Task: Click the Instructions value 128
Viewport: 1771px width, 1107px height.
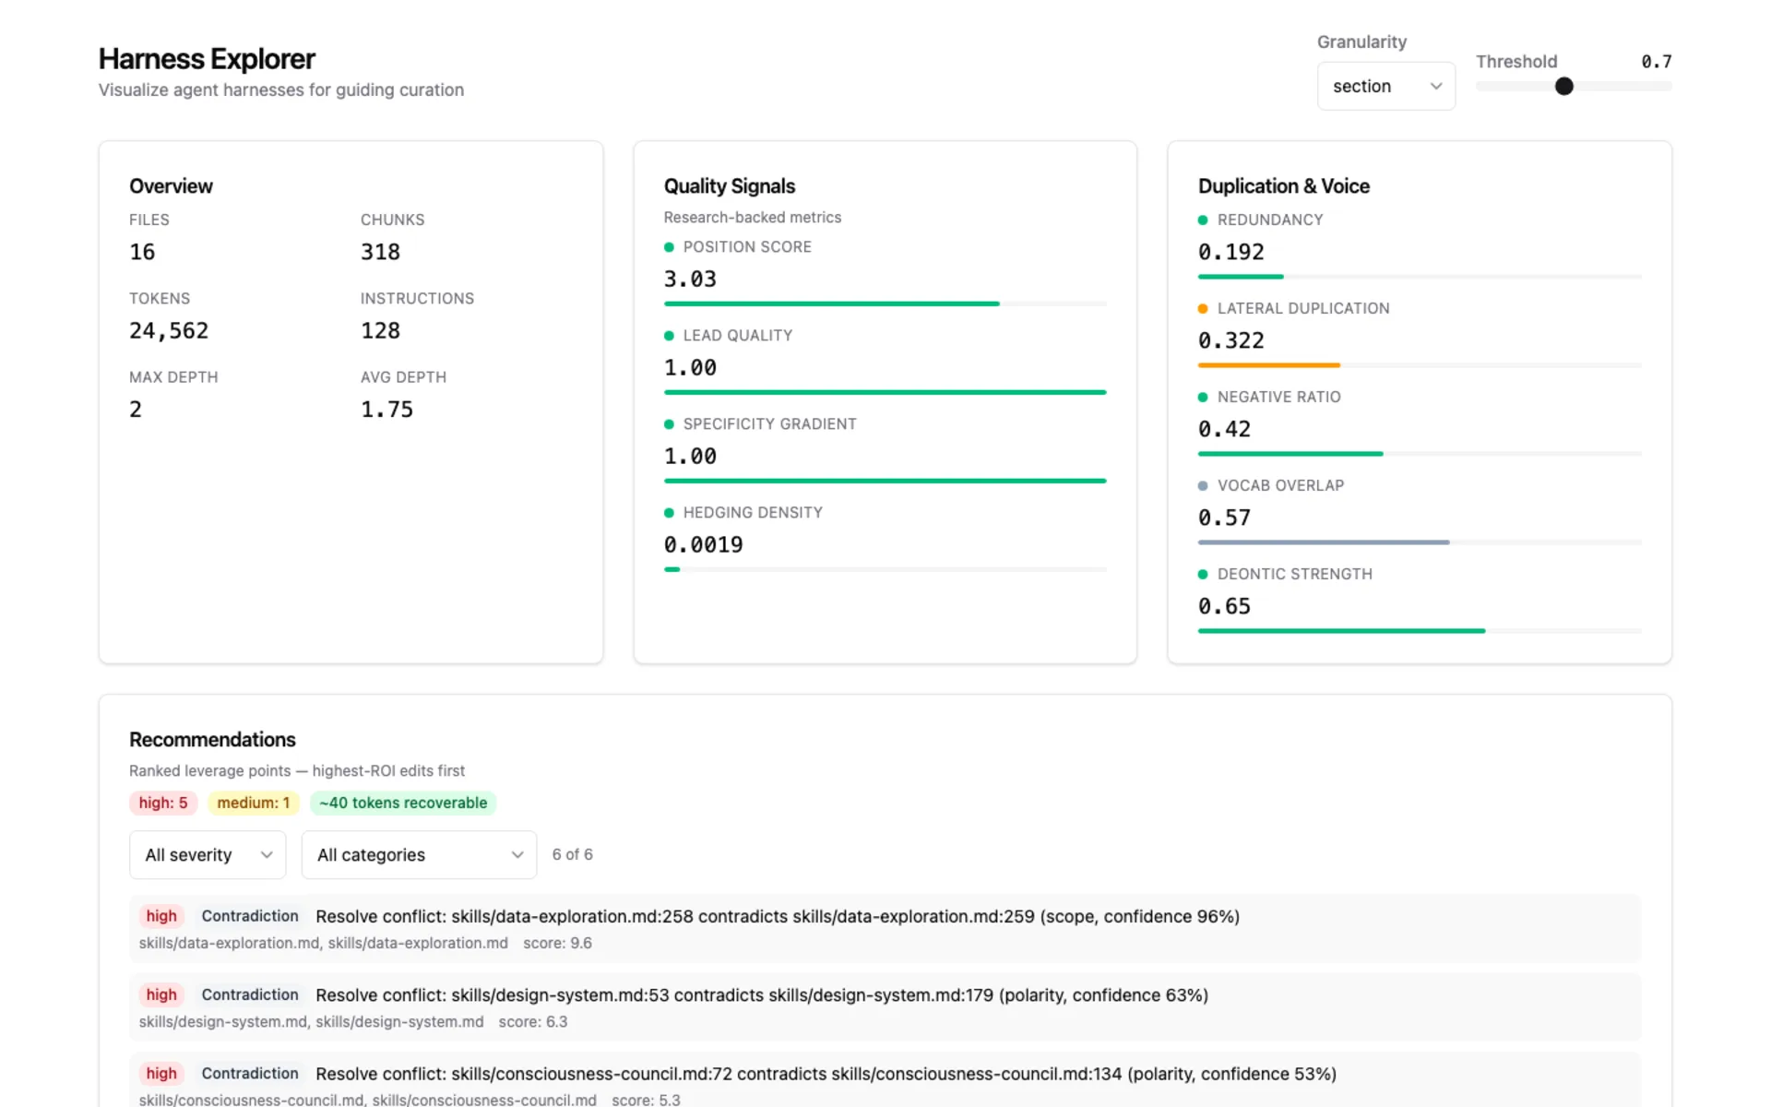Action: [380, 330]
